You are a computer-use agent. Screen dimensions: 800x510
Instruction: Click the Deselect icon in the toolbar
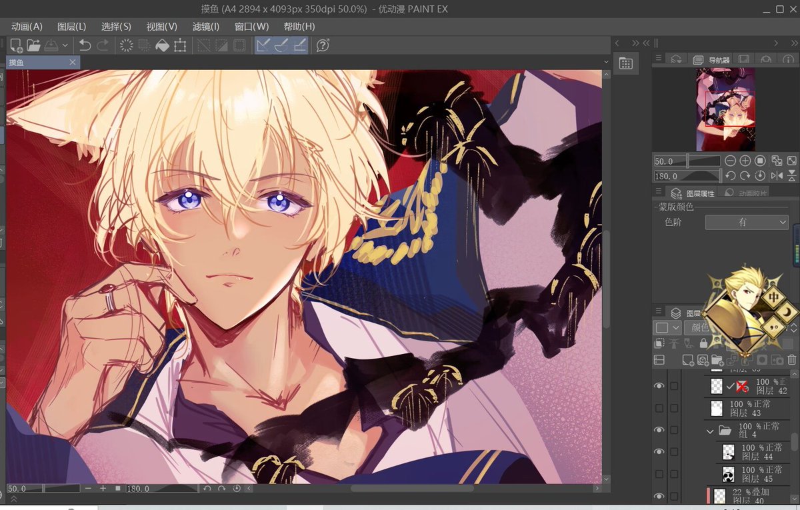203,45
